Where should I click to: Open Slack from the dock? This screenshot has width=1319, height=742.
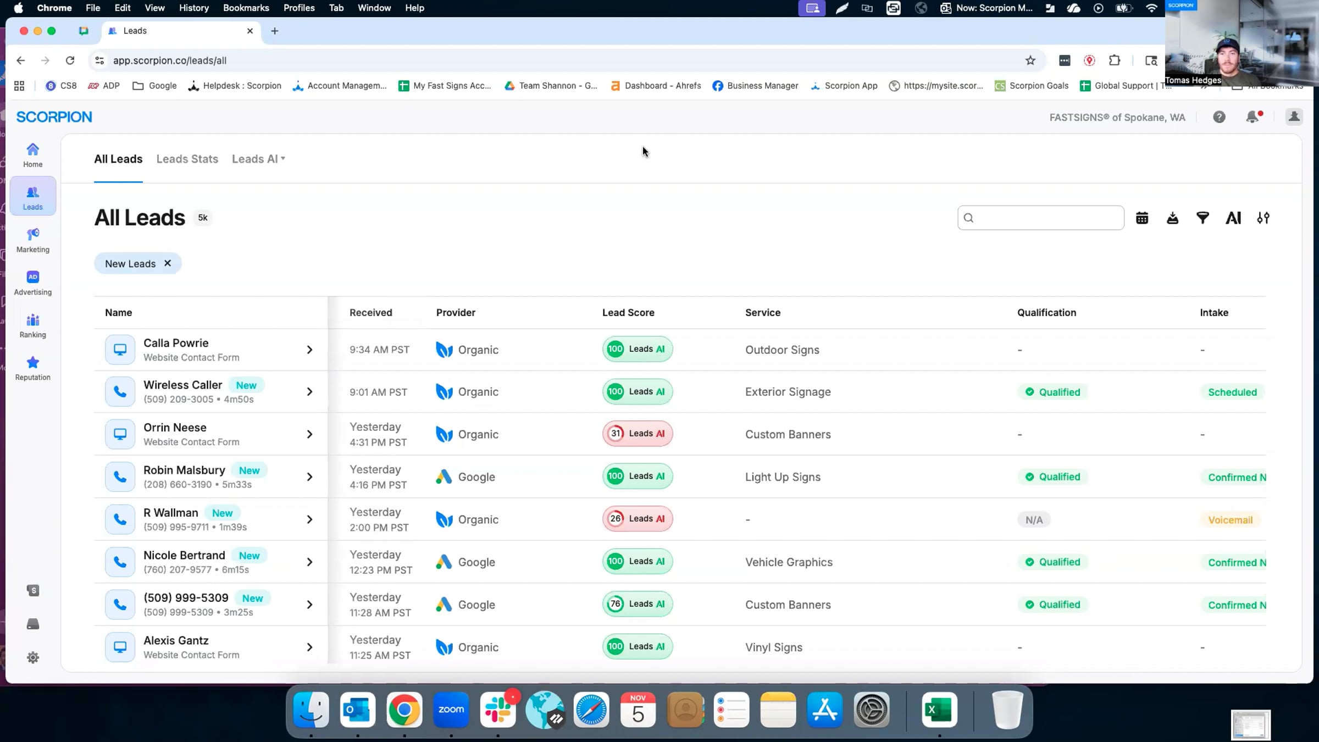pyautogui.click(x=498, y=710)
